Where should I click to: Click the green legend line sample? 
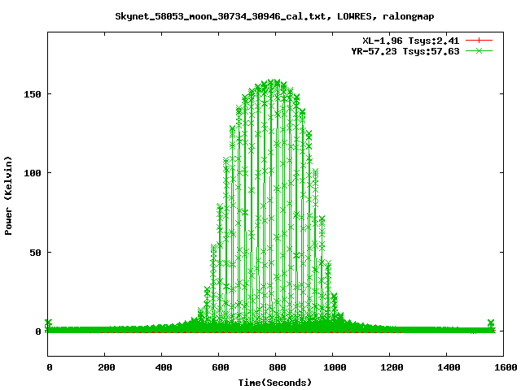(479, 51)
